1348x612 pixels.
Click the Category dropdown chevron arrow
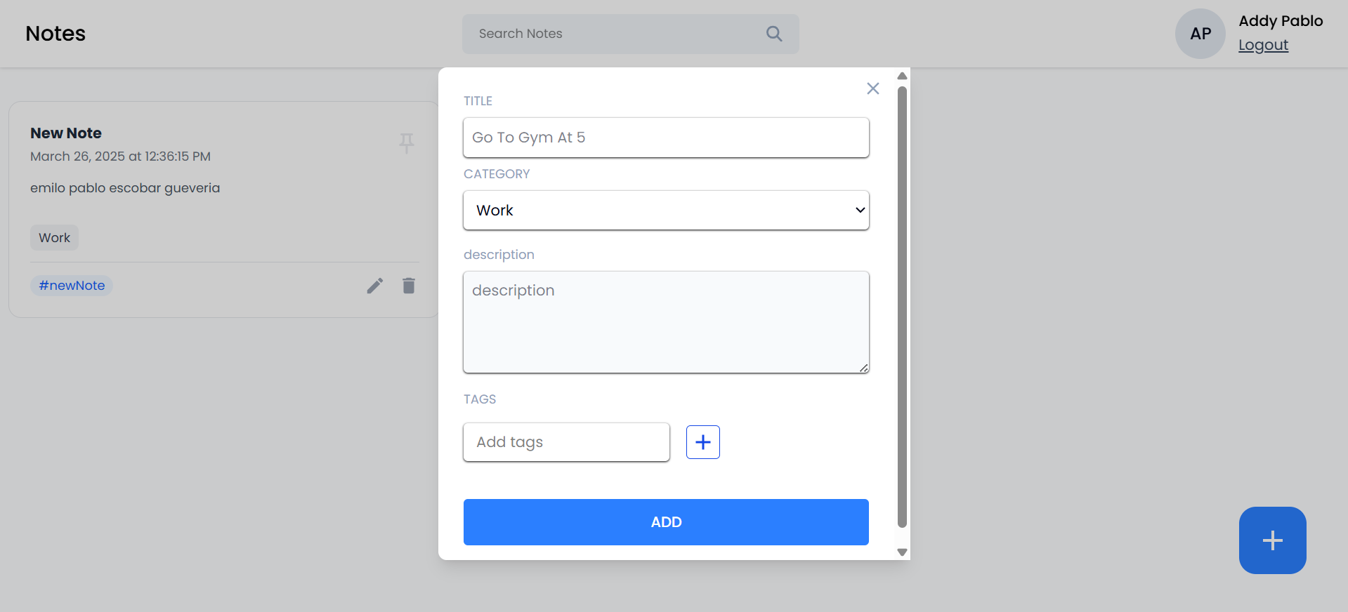860,210
